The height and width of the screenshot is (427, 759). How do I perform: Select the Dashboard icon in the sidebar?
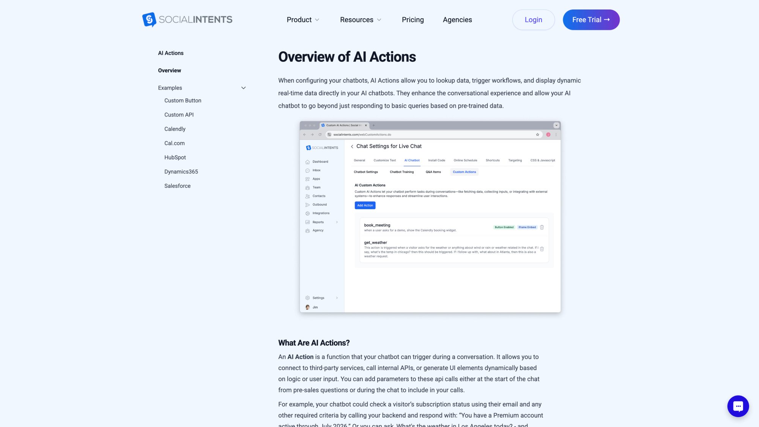coord(308,161)
